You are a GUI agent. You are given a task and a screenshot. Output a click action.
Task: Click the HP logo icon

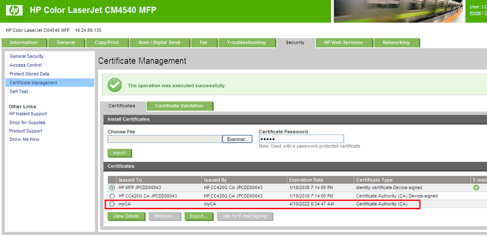click(x=14, y=10)
